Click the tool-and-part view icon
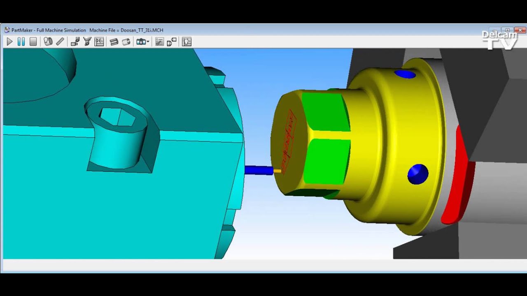This screenshot has width=527, height=296. click(75, 42)
